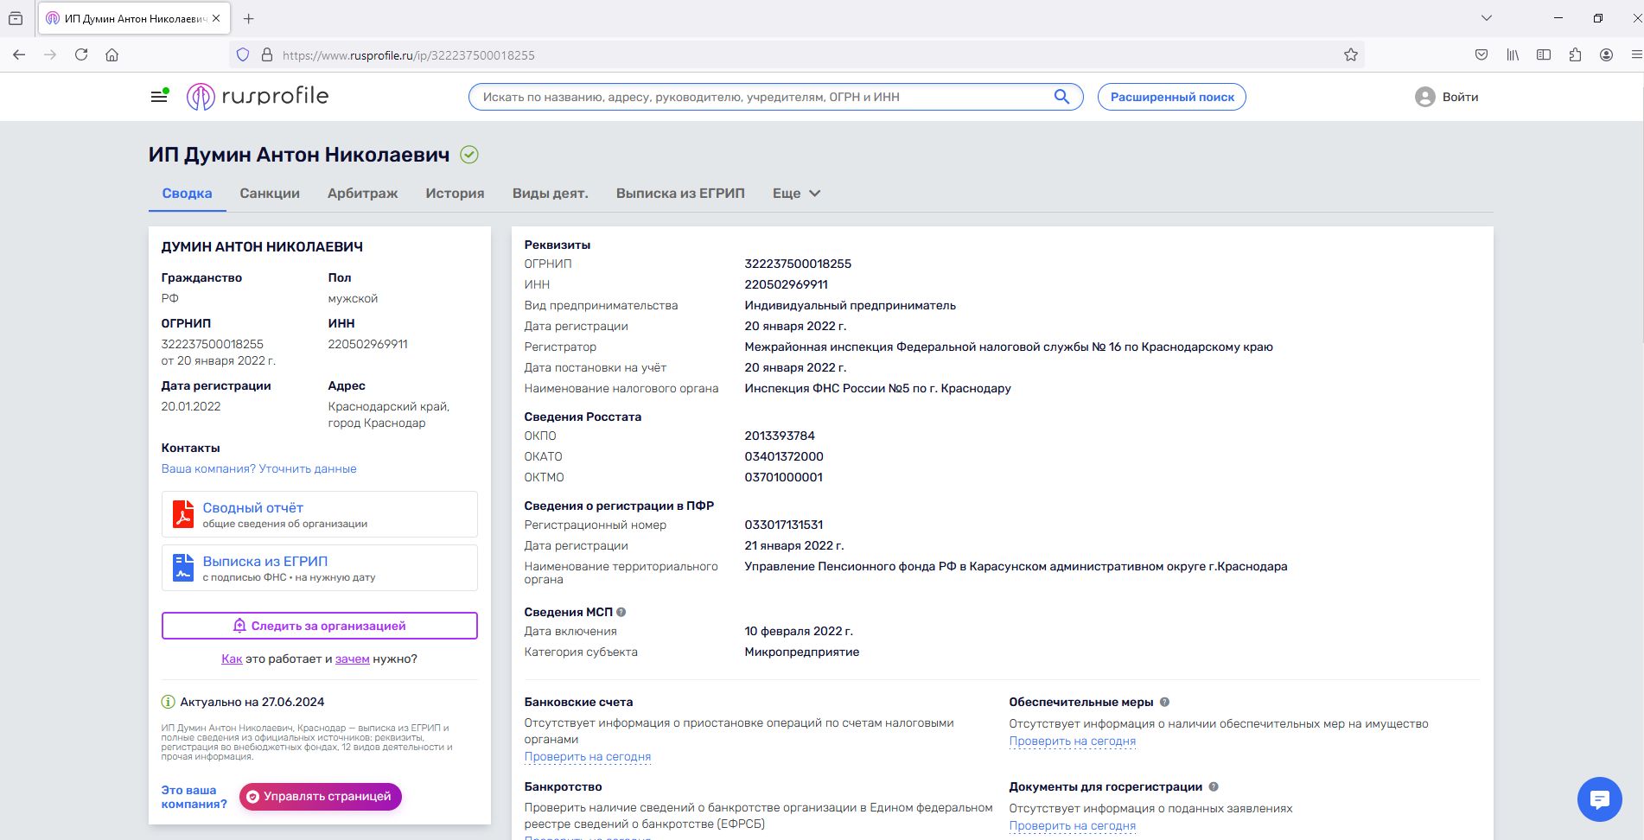Open the Сводный отчёт link
The width and height of the screenshot is (1644, 840).
(x=253, y=508)
